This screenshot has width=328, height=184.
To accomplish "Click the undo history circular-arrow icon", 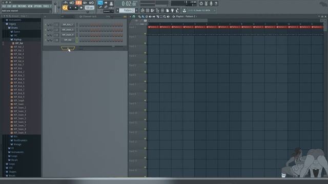I will pyautogui.click(x=201, y=4).
